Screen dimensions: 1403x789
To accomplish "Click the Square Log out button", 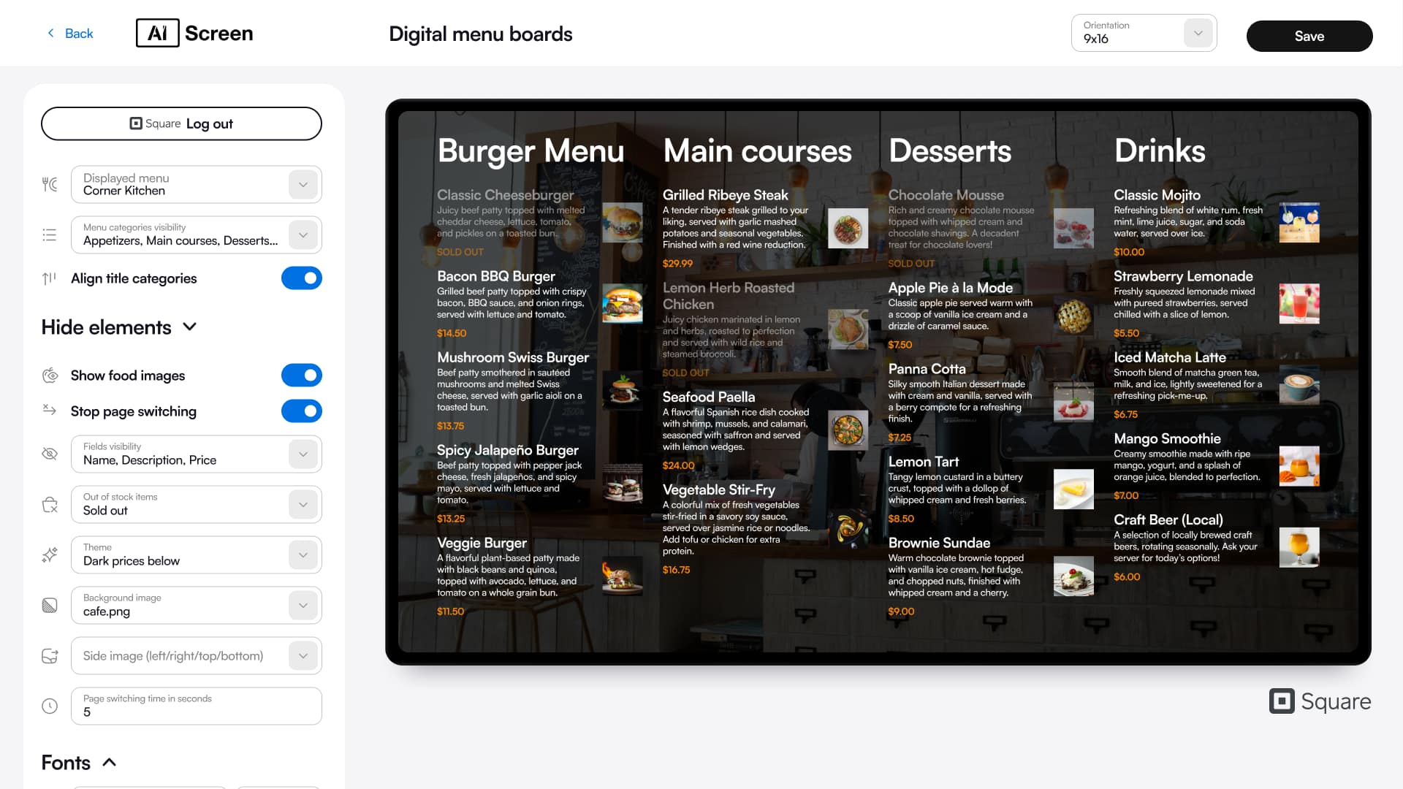I will pyautogui.click(x=181, y=123).
